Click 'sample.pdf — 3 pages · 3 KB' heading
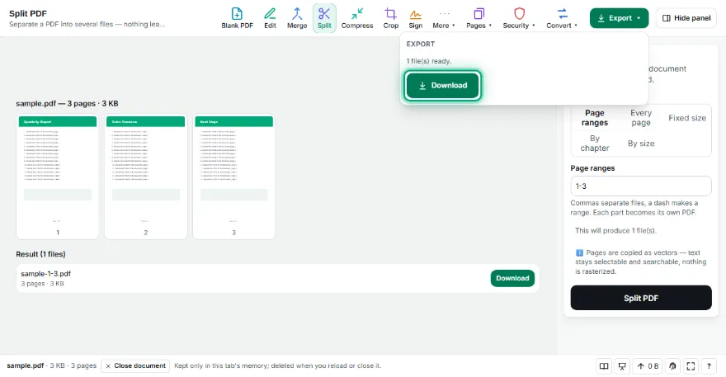This screenshot has width=726, height=377. pos(67,103)
